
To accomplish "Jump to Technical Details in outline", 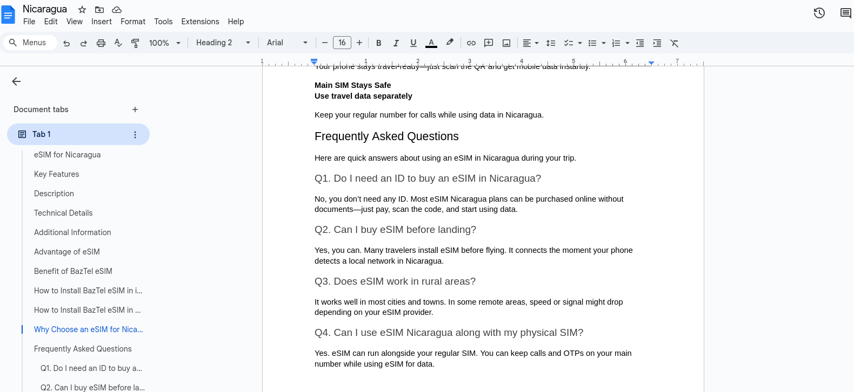I will (x=63, y=213).
